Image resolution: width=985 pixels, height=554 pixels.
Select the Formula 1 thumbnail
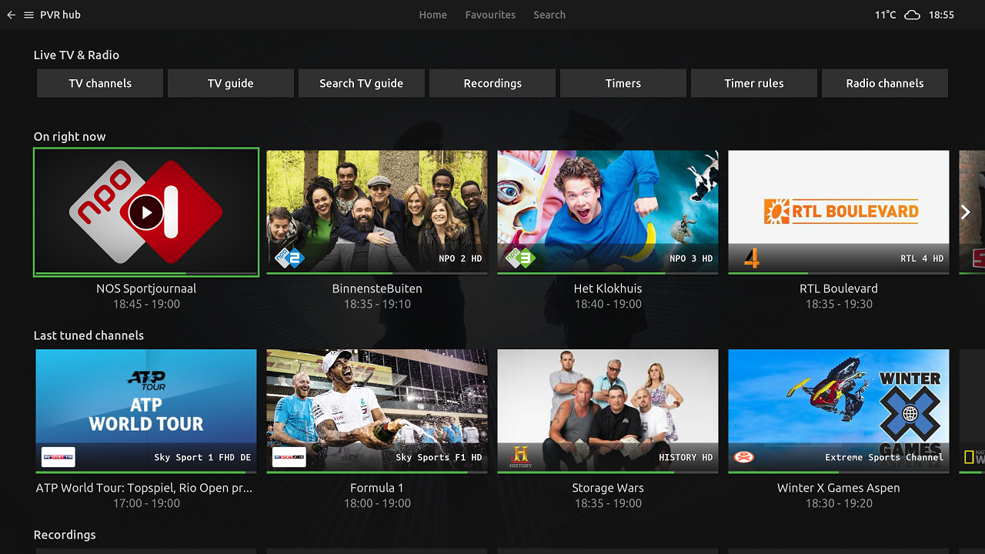point(377,412)
